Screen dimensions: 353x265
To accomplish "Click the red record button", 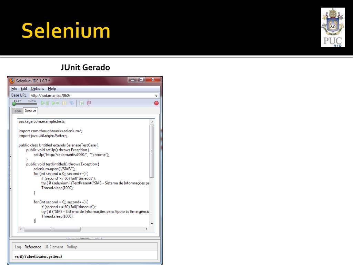I will 156,103.
